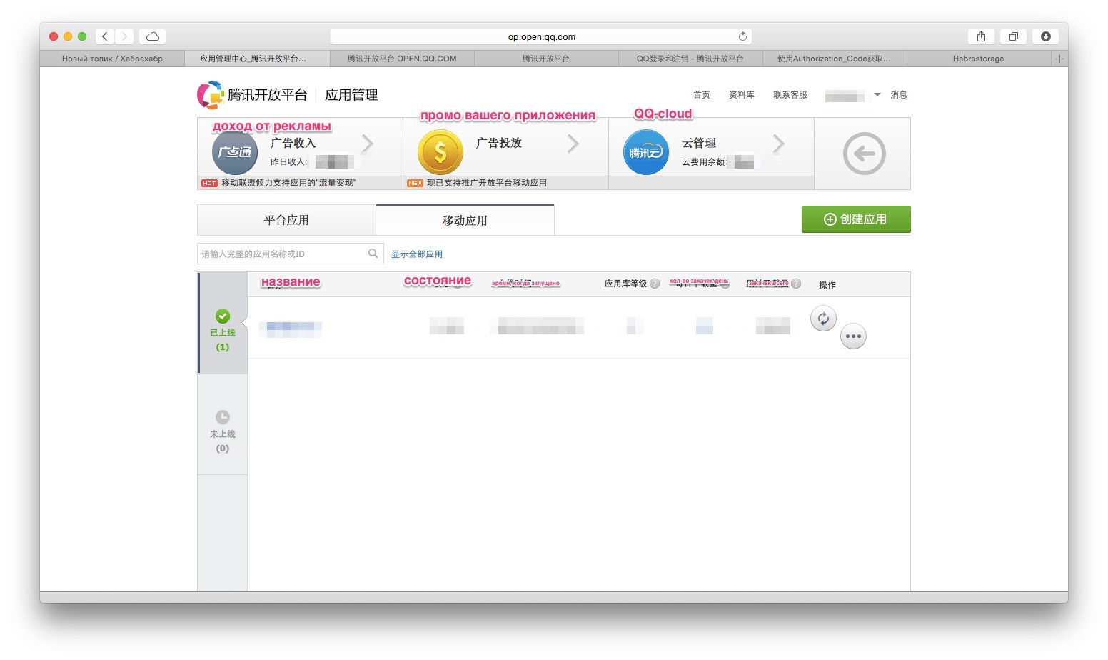
Task: Switch to browser tab 腾讯讯开放平台 OPEN.QQ.COM
Action: 402,59
